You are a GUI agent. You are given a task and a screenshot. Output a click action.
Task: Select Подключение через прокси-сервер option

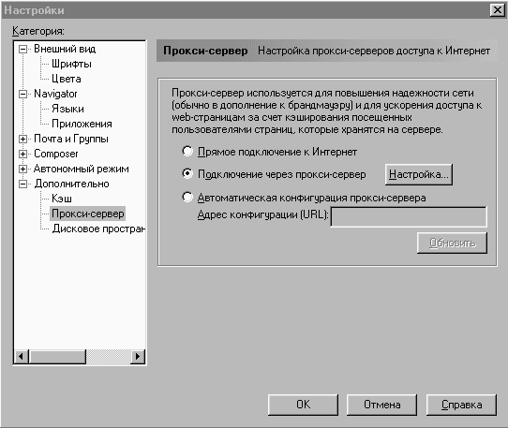[x=187, y=174]
